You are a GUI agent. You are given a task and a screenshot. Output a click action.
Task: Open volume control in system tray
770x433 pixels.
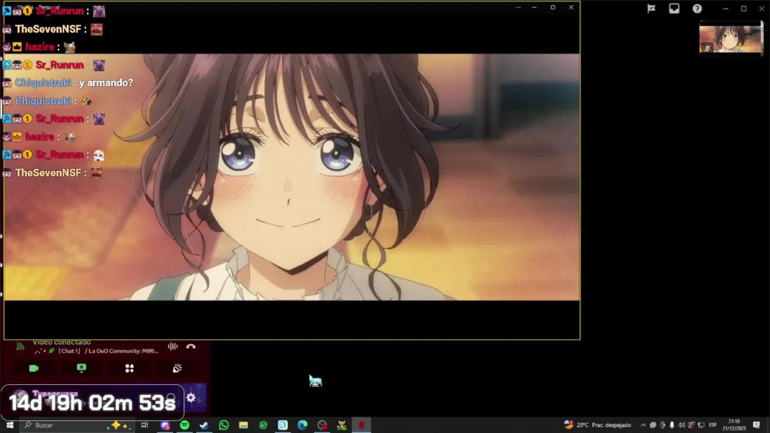point(682,425)
